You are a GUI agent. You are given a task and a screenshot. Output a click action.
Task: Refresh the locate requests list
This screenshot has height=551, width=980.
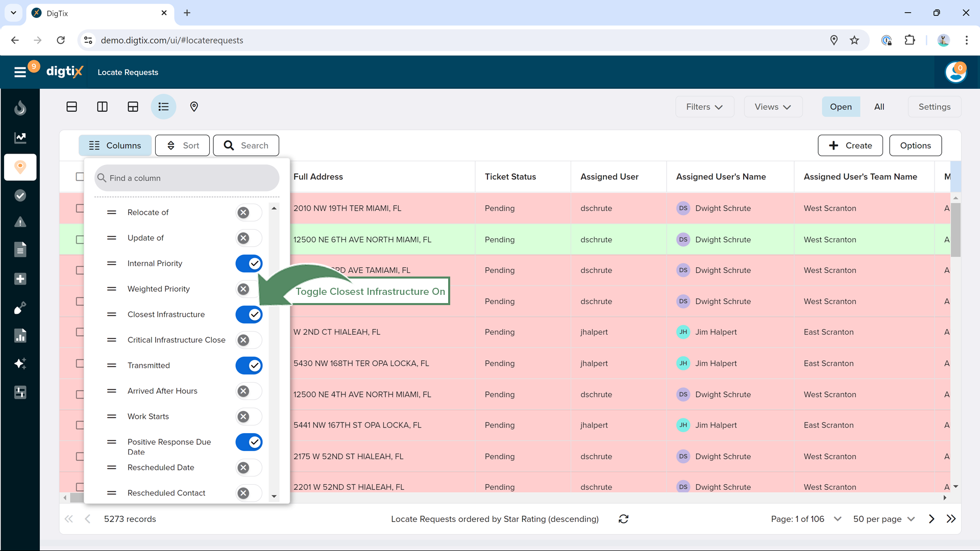tap(623, 519)
